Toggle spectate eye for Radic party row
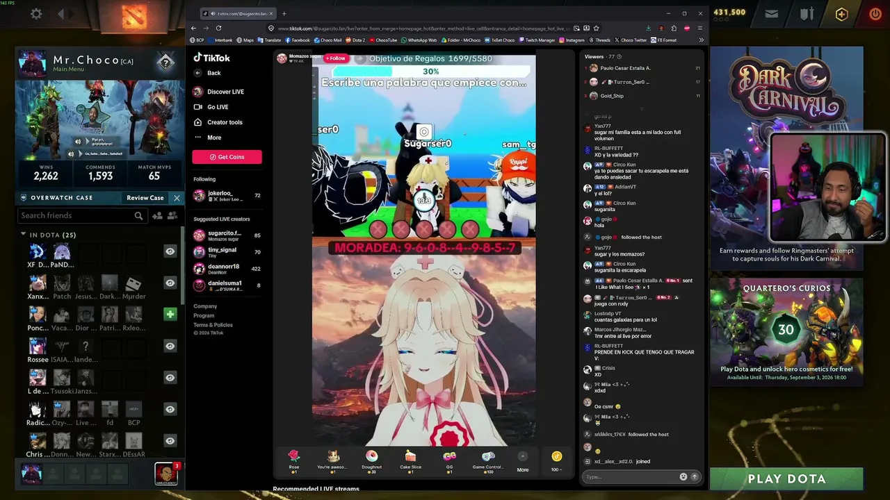The height and width of the screenshot is (500, 890). pos(170,409)
